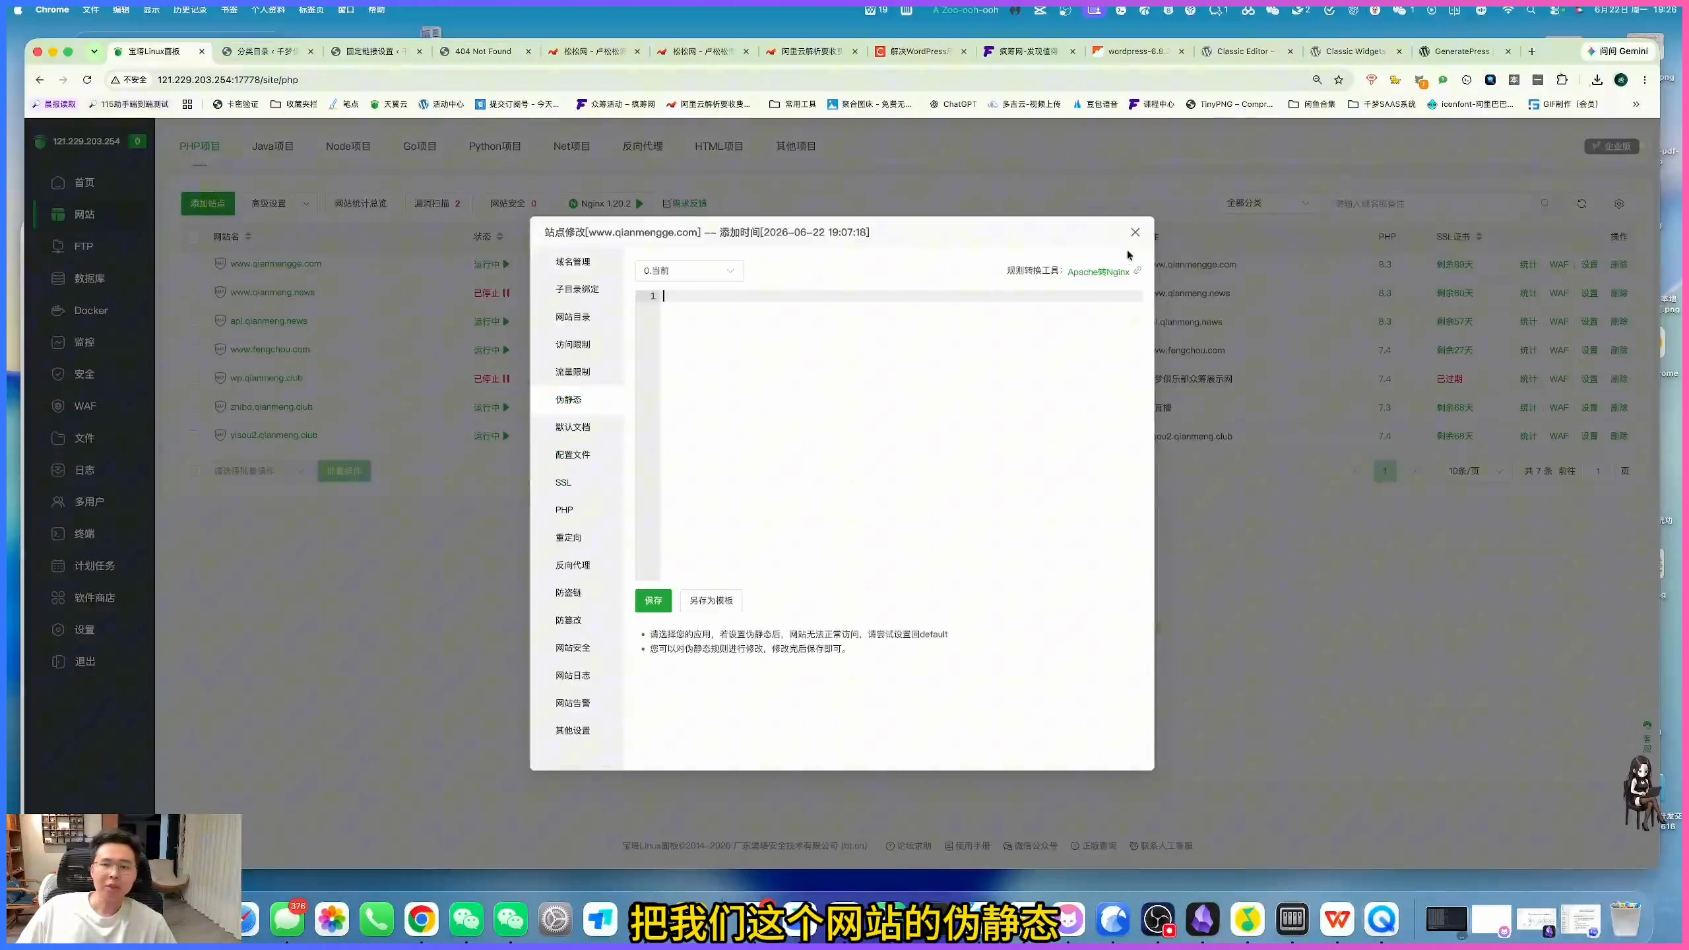Image resolution: width=1689 pixels, height=950 pixels.
Task: Click WAF icon in sidebar
Action: click(x=58, y=406)
